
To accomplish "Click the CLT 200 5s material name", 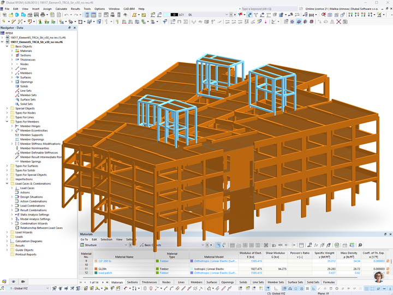I will (x=105, y=261).
